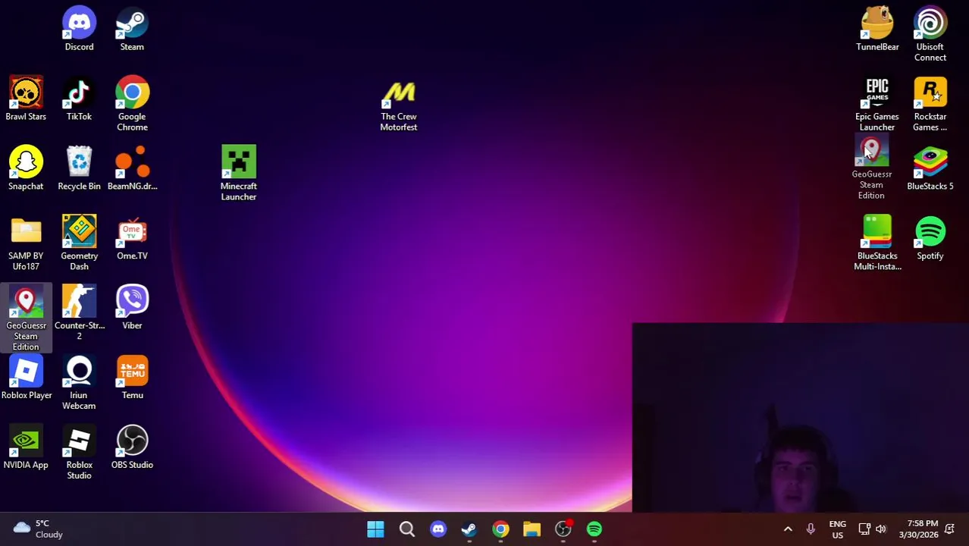Open the Discord desktop shortcut

tap(79, 29)
